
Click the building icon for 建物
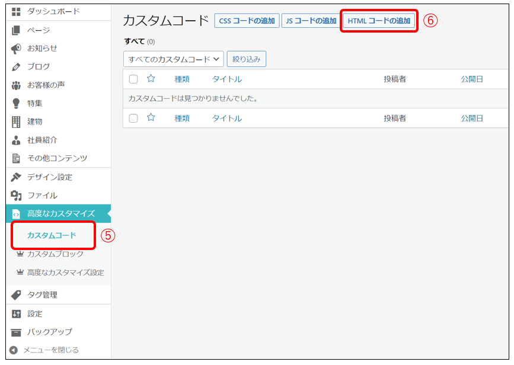16,122
